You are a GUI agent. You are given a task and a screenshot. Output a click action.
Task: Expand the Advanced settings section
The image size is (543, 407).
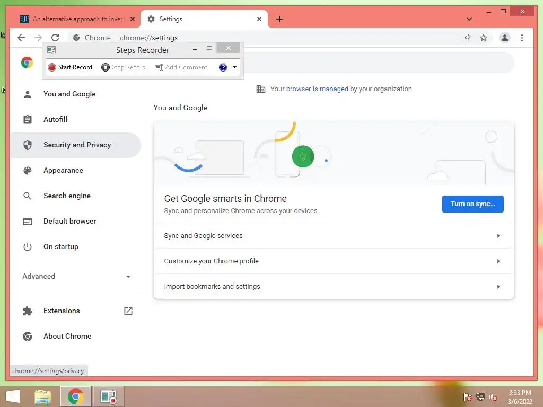(76, 276)
